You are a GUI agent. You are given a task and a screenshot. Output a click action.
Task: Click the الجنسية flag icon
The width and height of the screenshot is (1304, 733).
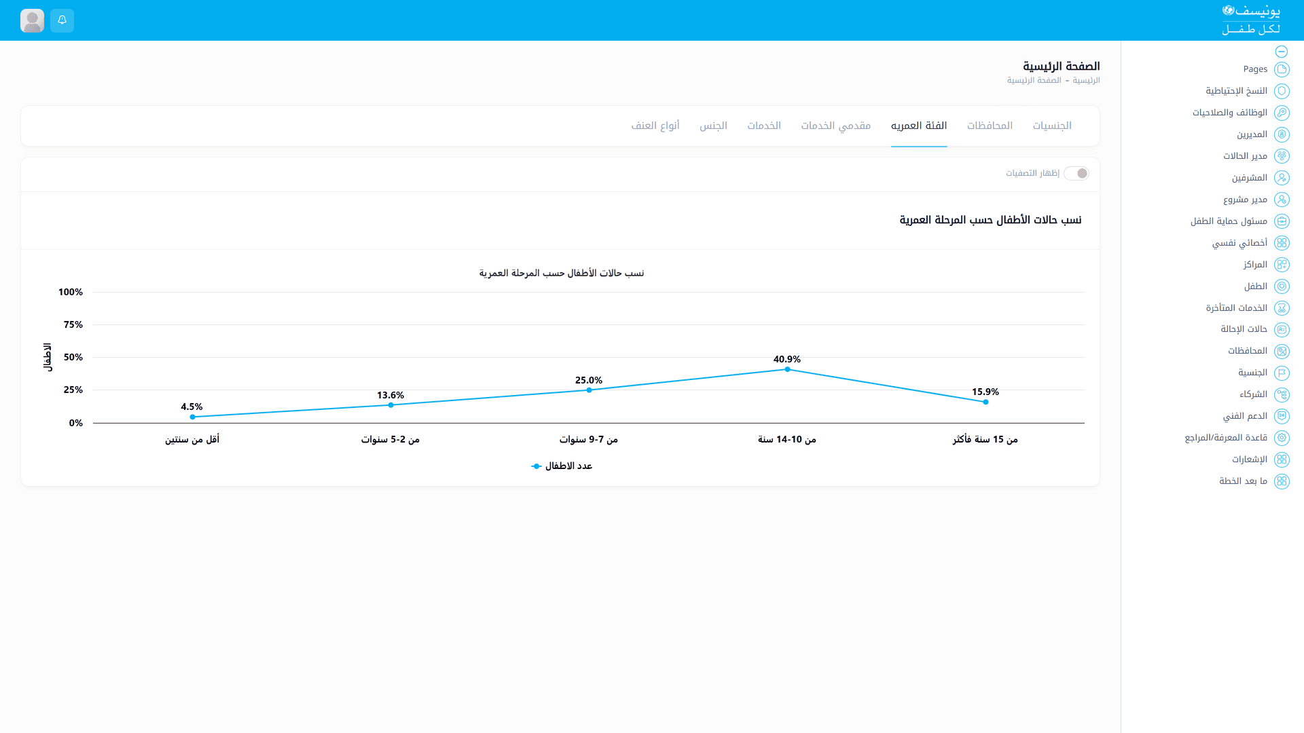(1282, 373)
